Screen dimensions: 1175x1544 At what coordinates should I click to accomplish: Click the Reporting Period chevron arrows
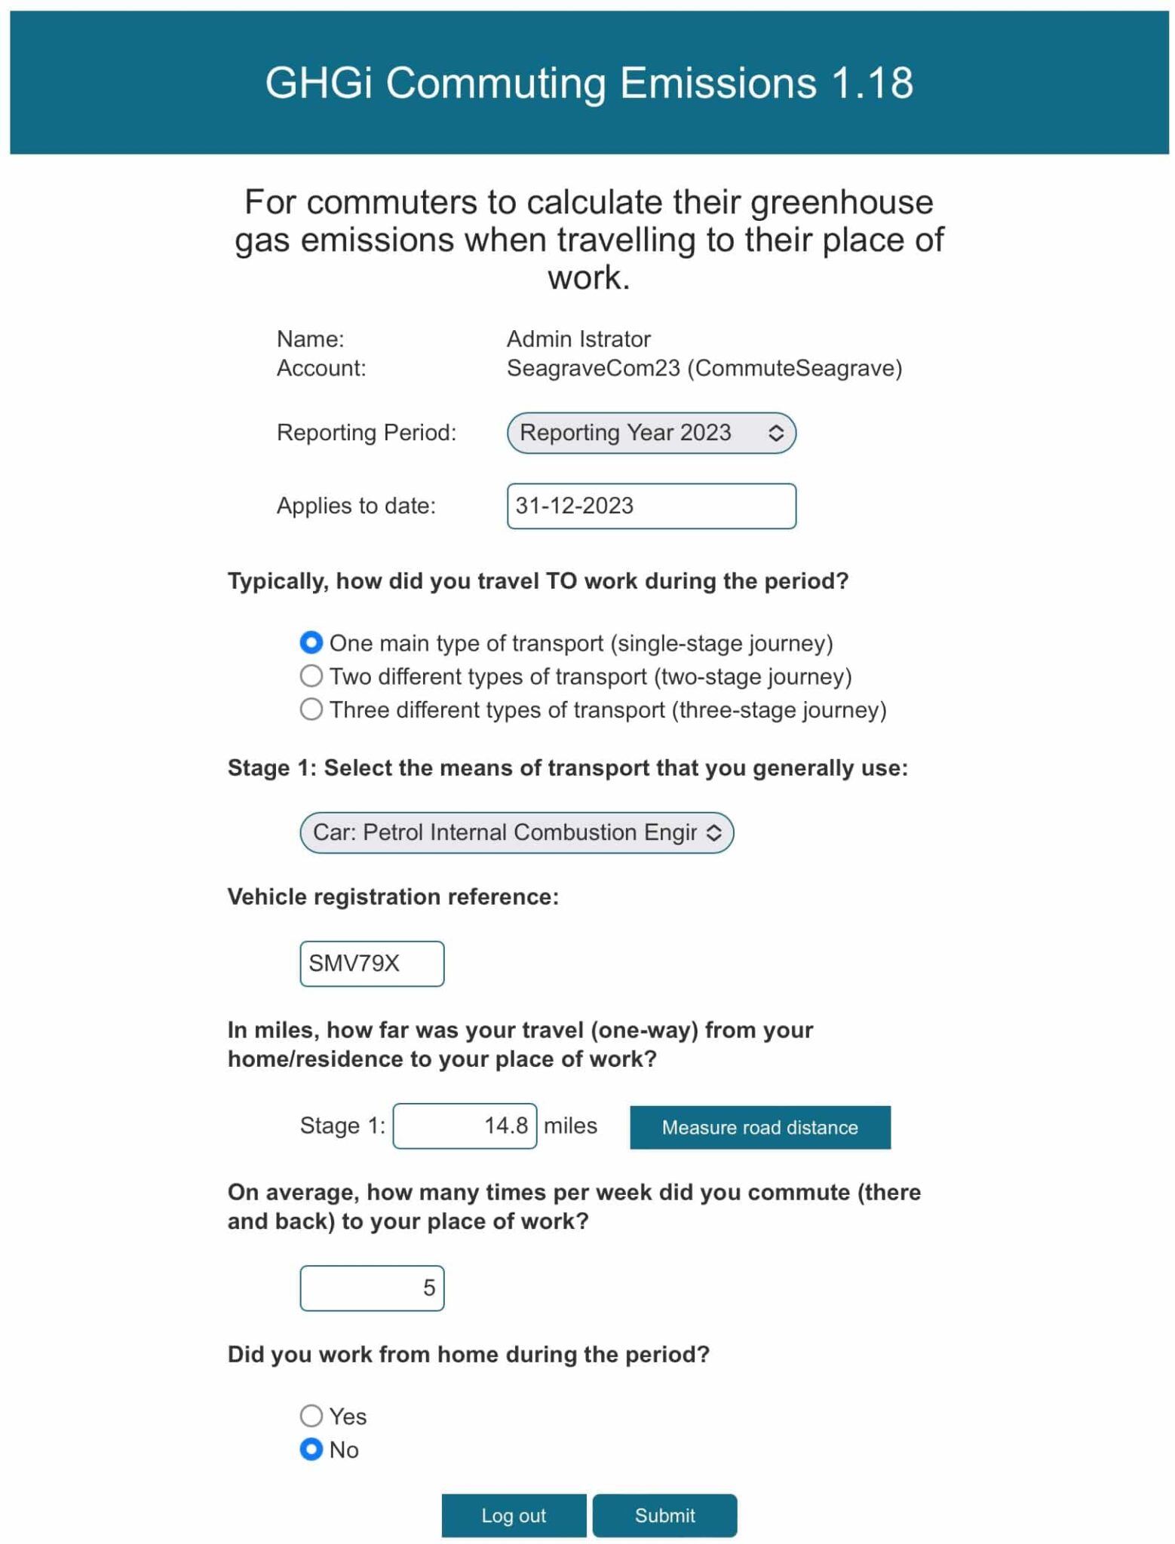point(776,432)
